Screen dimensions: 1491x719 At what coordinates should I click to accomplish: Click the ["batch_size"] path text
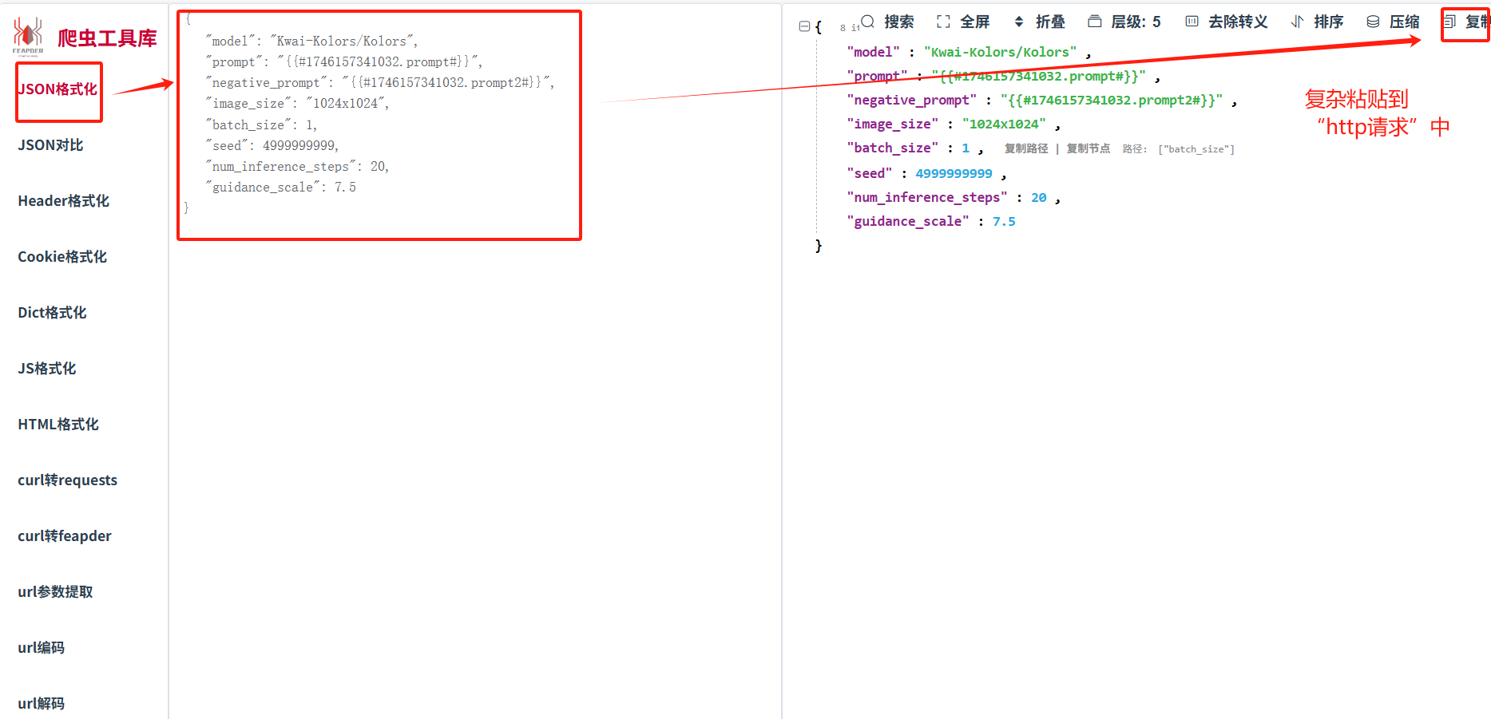tap(1196, 149)
